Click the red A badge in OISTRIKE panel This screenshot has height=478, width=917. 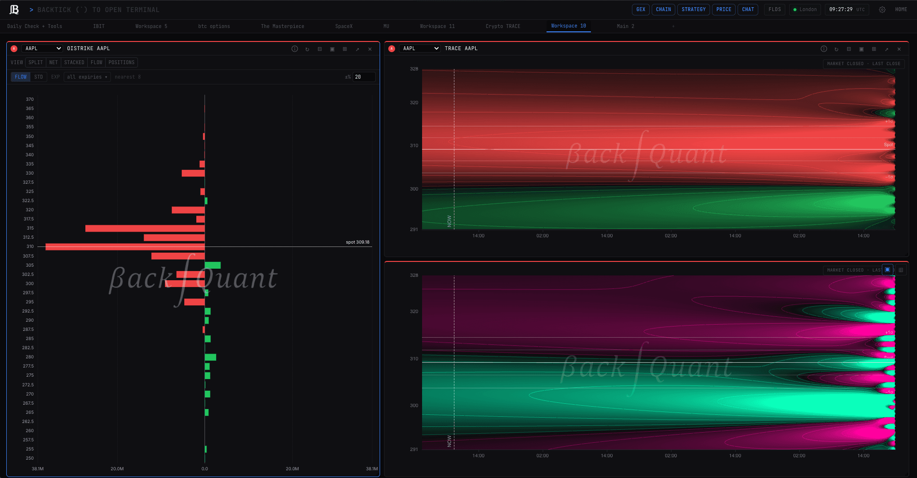click(x=14, y=49)
